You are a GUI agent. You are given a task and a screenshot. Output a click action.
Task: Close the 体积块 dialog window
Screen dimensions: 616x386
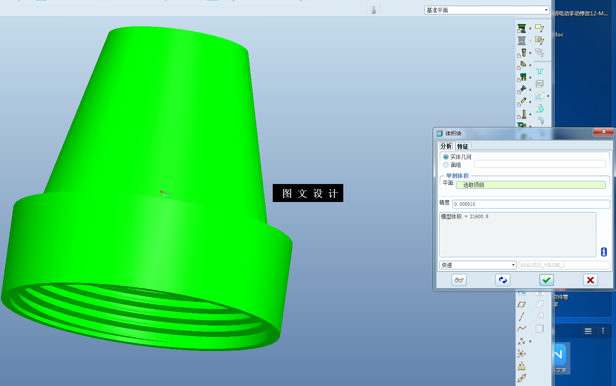click(x=604, y=131)
